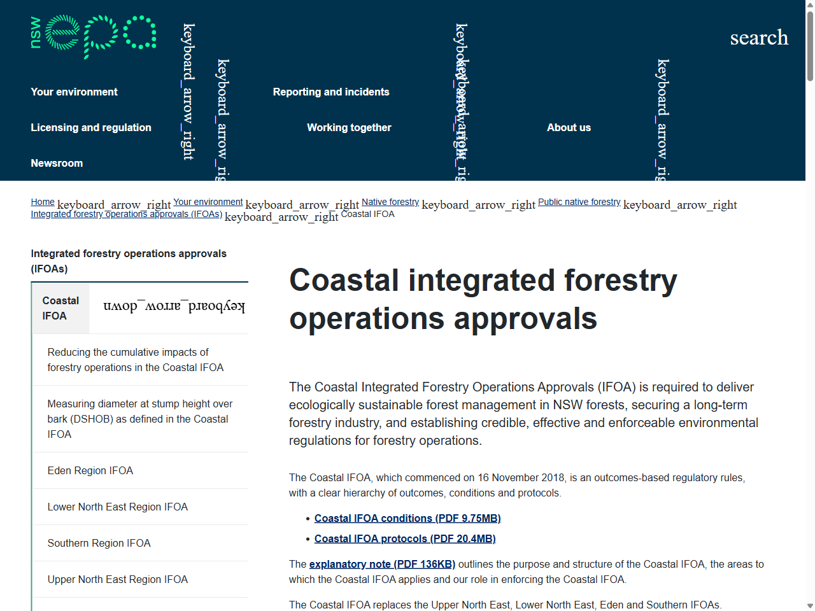Click the scrollbar down arrow
This screenshot has width=815, height=611.
pyautogui.click(x=810, y=605)
